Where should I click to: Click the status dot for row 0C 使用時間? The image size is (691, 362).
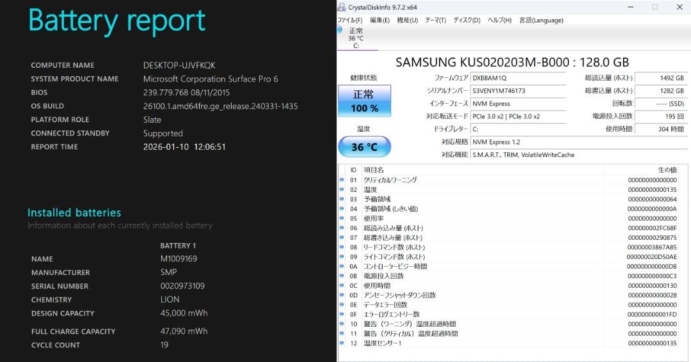point(342,285)
